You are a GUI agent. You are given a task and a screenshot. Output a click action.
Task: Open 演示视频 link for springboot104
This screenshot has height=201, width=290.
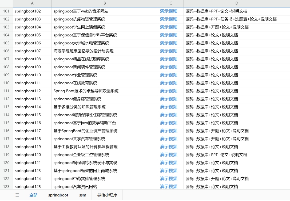[x=169, y=27]
